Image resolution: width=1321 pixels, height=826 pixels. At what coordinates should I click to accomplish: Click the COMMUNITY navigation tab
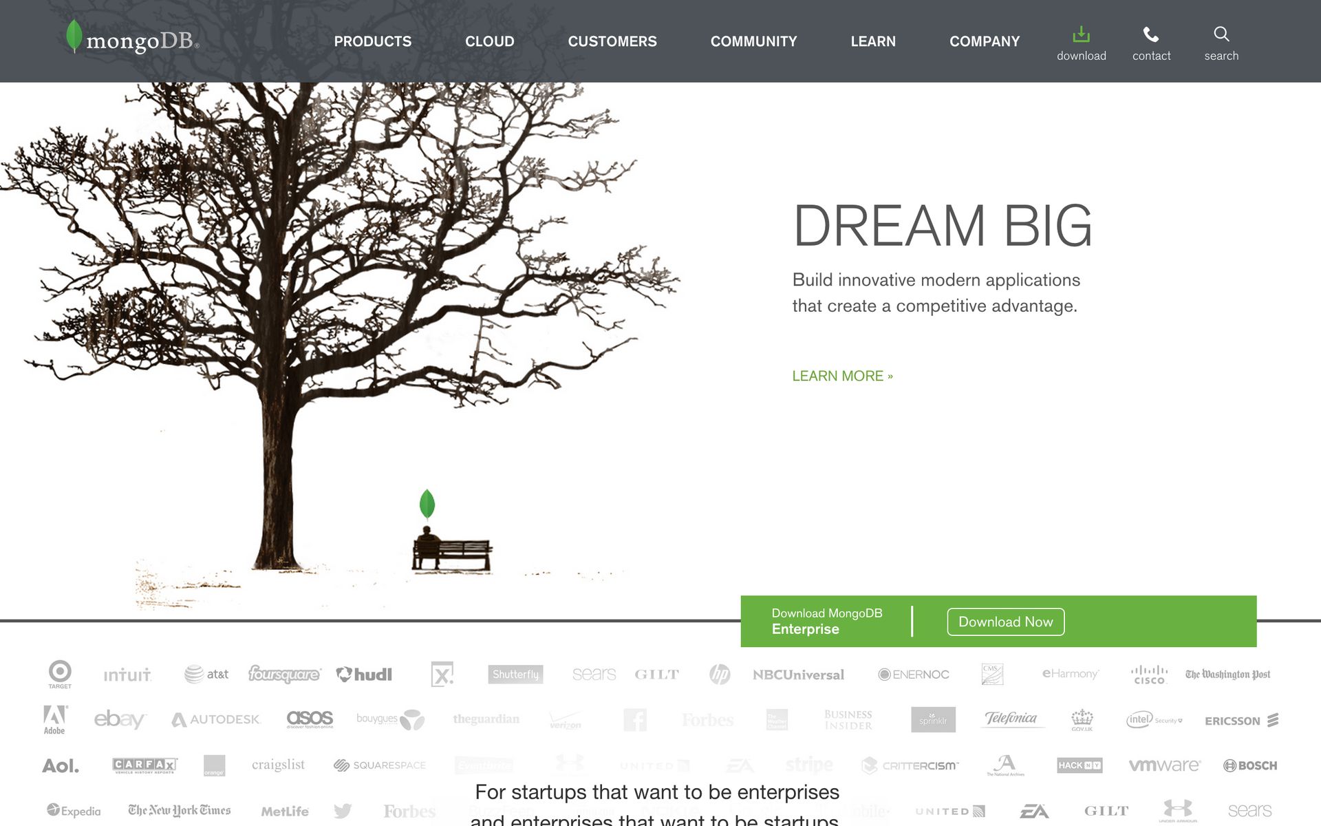[753, 41]
